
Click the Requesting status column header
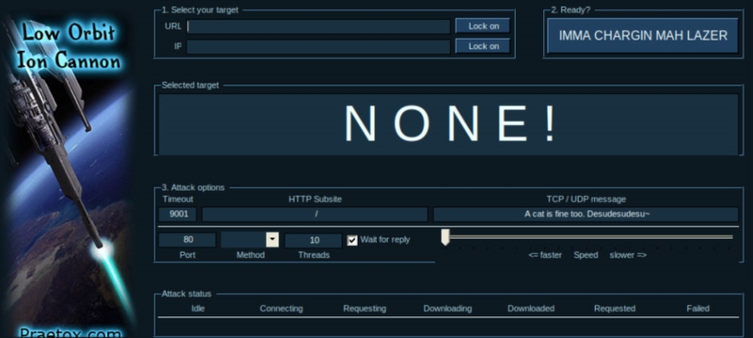click(364, 308)
